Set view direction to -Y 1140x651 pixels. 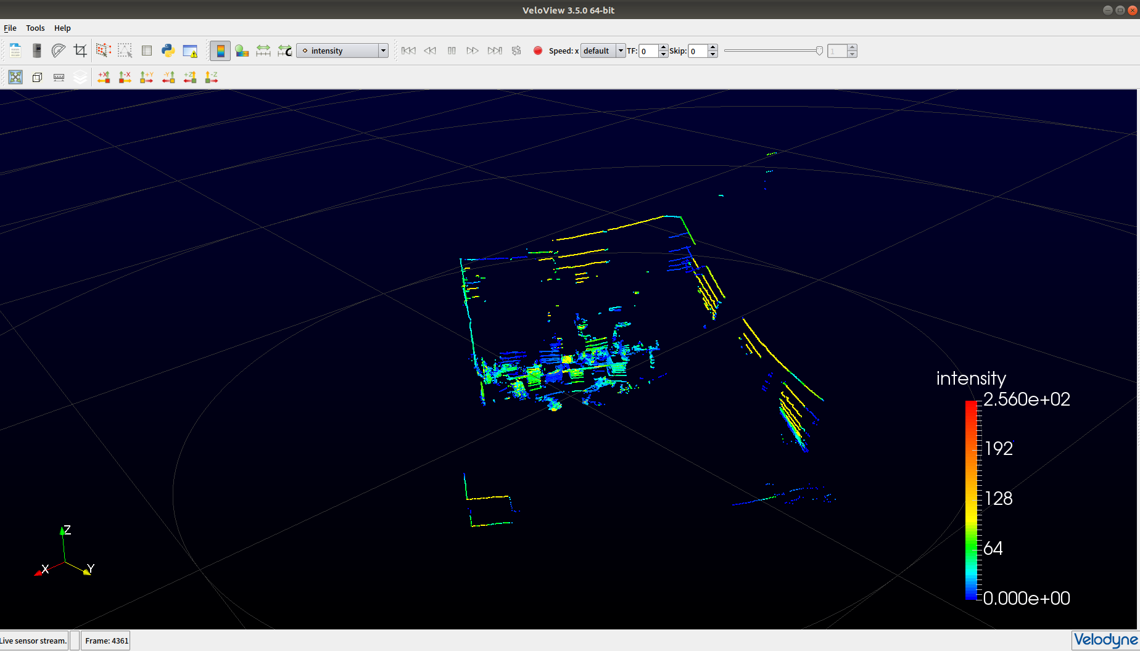(x=168, y=77)
